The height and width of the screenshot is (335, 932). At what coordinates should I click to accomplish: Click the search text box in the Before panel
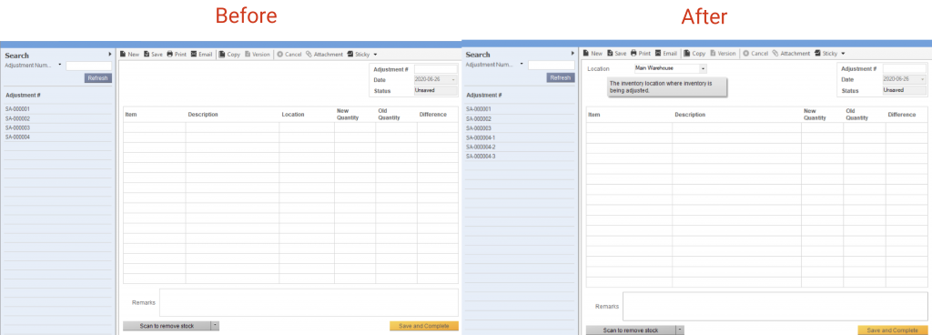click(88, 66)
